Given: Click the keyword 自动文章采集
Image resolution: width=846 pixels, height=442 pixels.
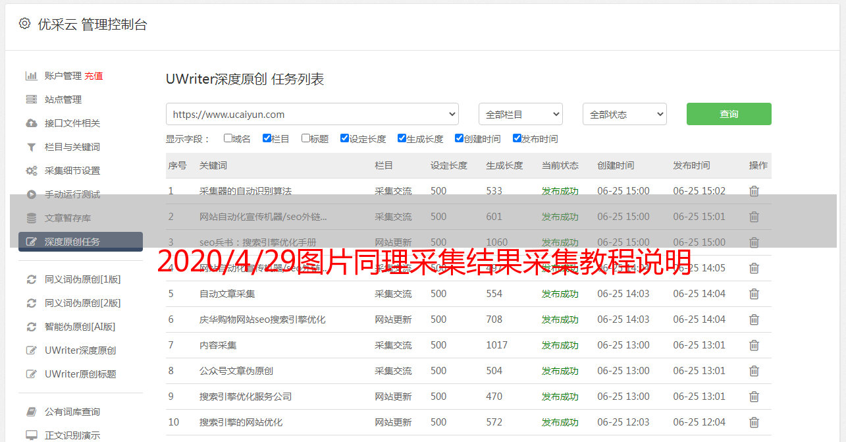Looking at the screenshot, I should [227, 294].
